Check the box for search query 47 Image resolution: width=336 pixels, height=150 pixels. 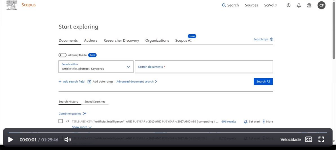pos(61,121)
